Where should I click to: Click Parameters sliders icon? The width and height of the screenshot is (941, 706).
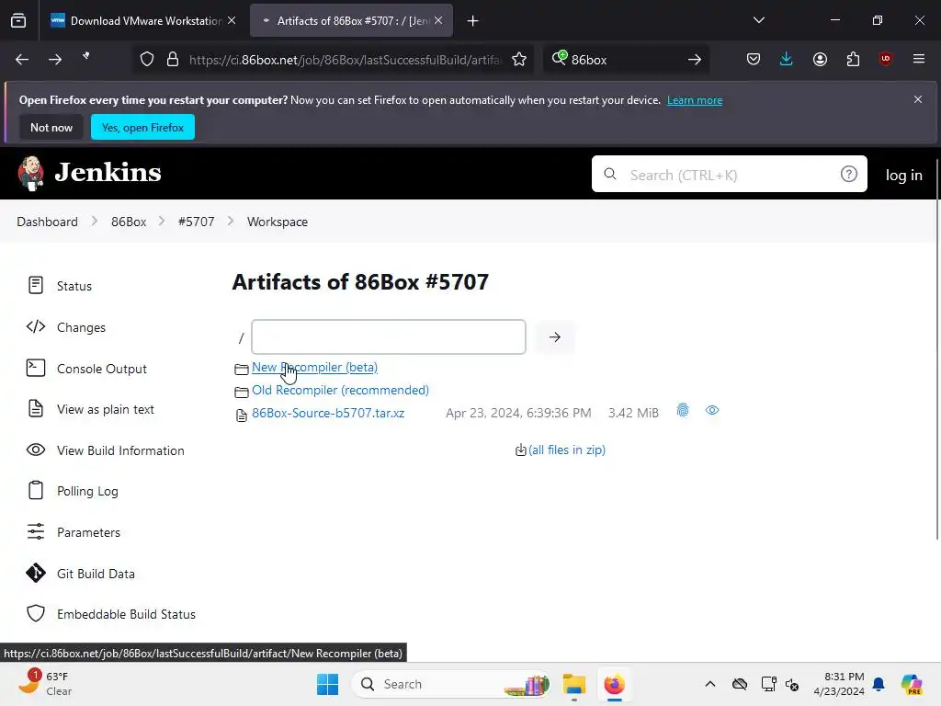click(36, 532)
